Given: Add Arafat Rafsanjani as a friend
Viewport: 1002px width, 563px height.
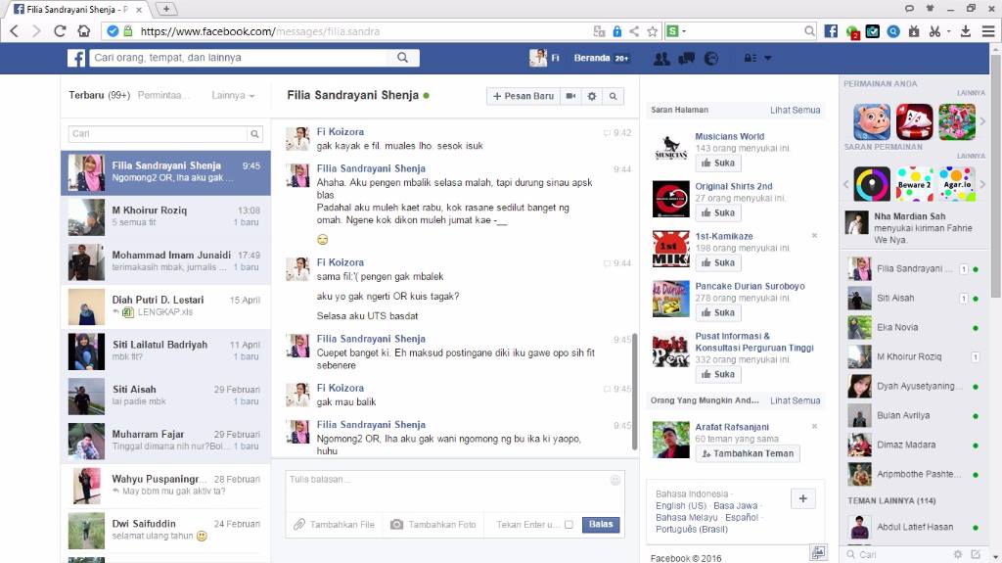Looking at the screenshot, I should pos(747,453).
